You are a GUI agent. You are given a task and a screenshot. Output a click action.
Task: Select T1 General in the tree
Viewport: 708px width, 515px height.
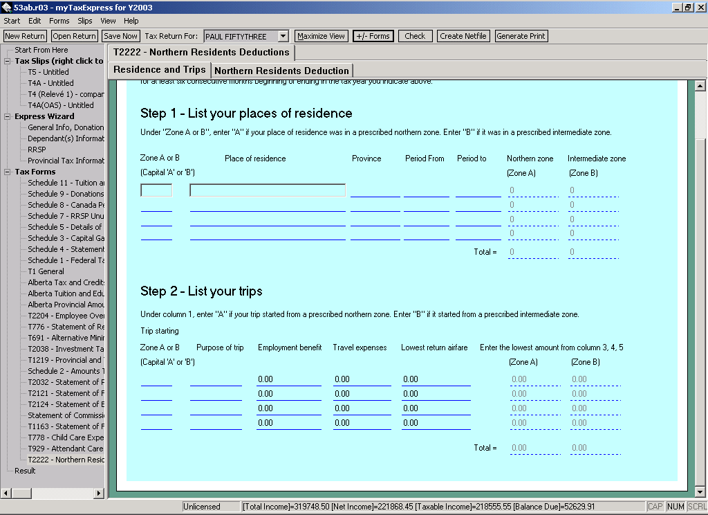(x=46, y=271)
